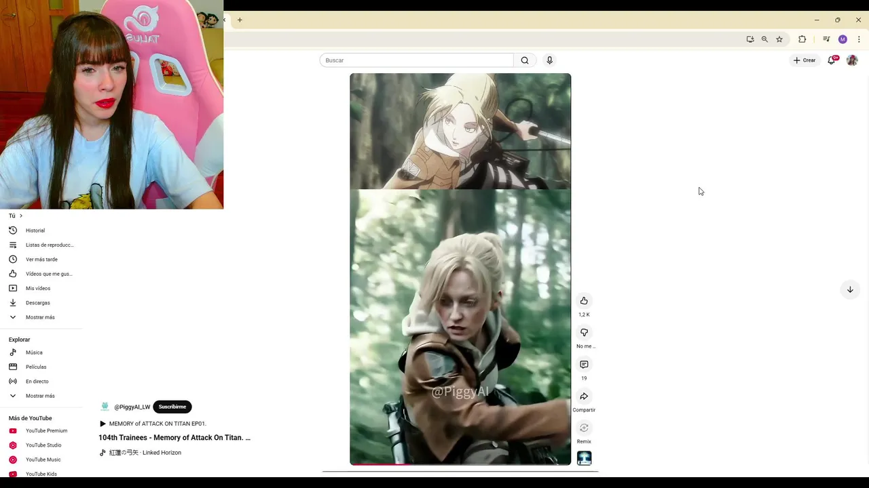Bookmark this page with the star icon
The height and width of the screenshot is (488, 869).
[779, 39]
